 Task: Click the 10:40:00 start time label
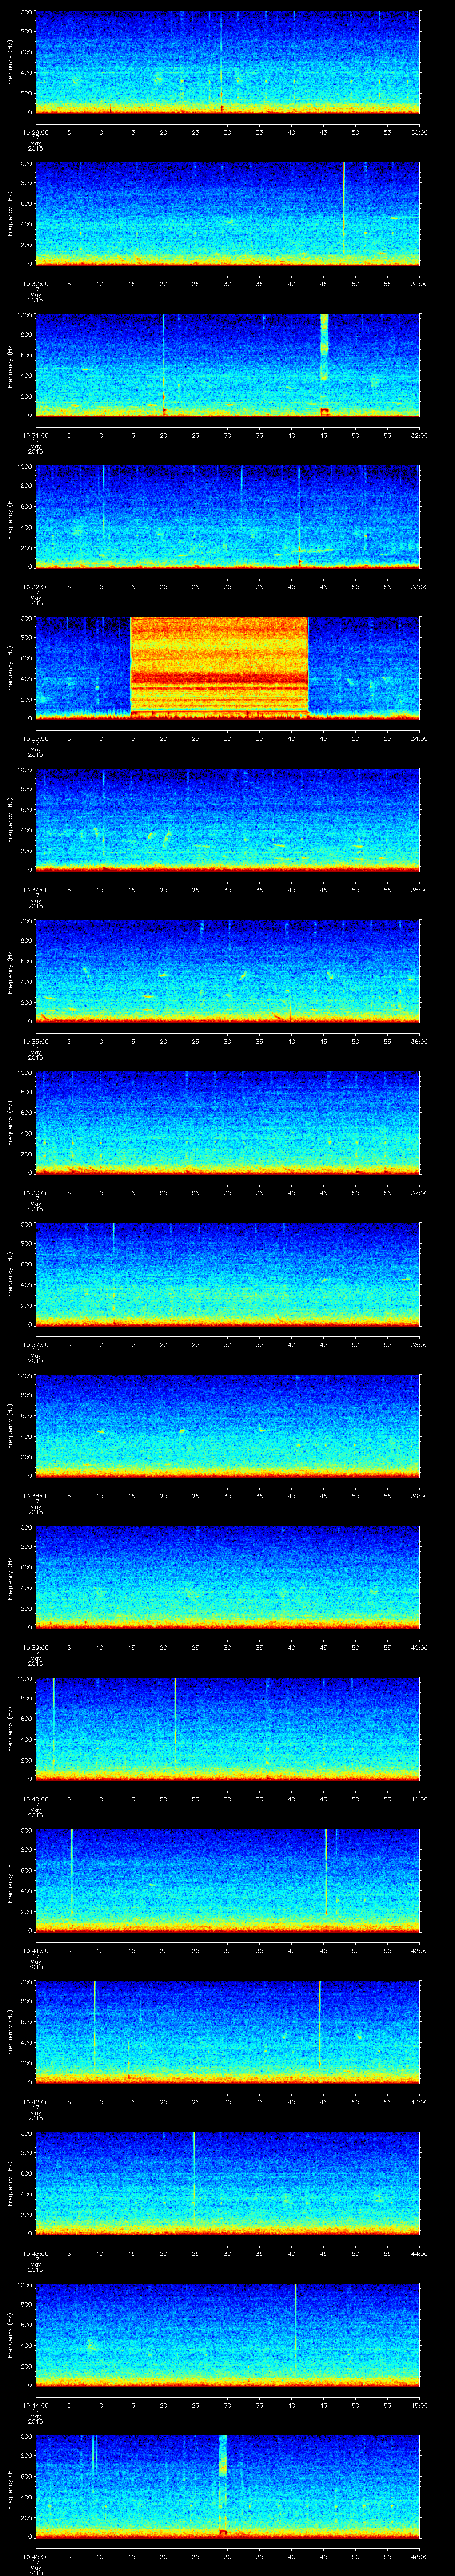pos(35,1799)
